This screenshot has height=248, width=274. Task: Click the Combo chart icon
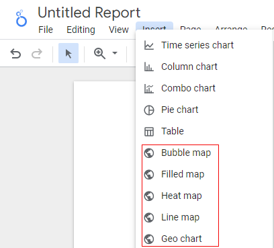pyautogui.click(x=149, y=89)
